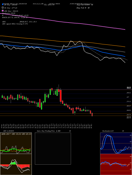The width and height of the screenshot is (132, 175).
Task: Click the 'ADX & MACD' panel title
Action: pyautogui.click(x=8, y=131)
